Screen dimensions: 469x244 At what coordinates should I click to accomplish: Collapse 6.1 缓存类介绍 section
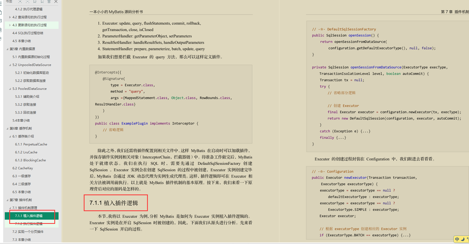[x=10, y=136]
